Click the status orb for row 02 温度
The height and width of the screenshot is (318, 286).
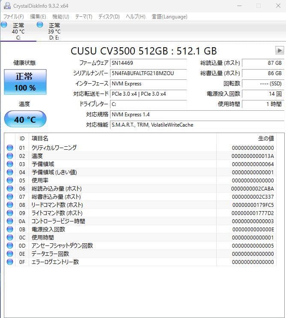[10, 156]
